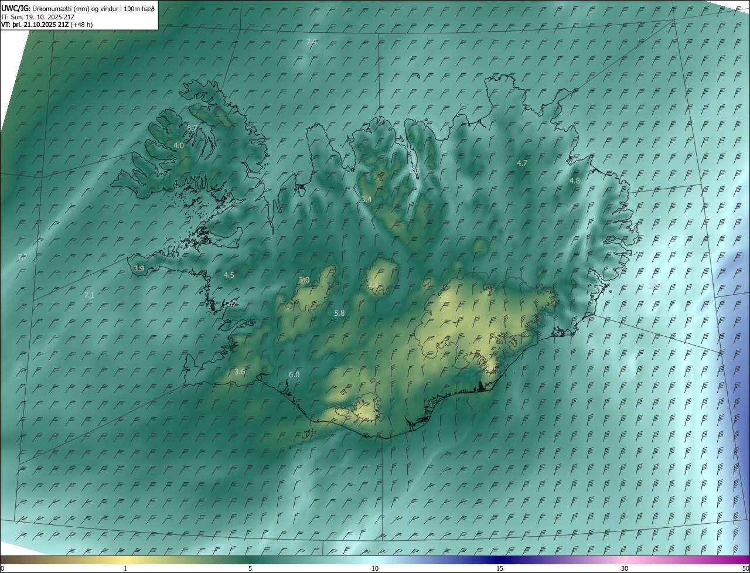
Task: Click the '15' tick on the color scale
Action: click(x=500, y=568)
